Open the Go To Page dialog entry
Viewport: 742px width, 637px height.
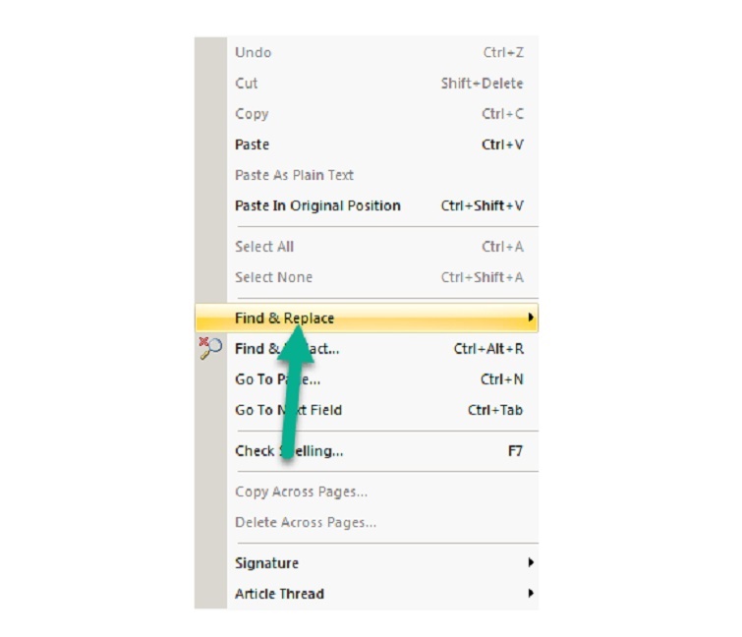(277, 379)
